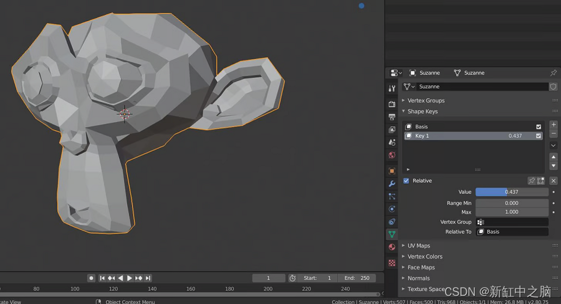561x304 pixels.
Task: Open the Modifiers wrench tab
Action: coord(392,184)
